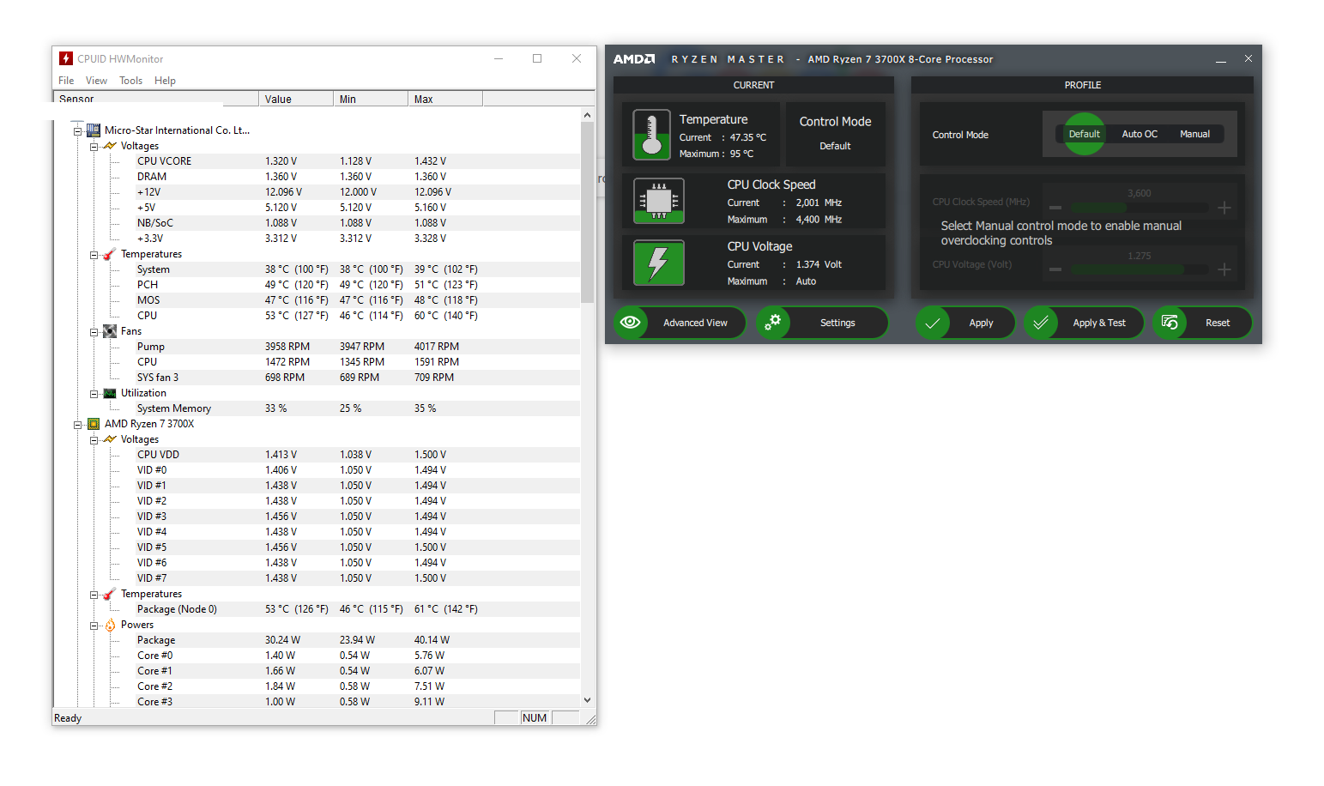Click the minus button for CPU Voltage
Viewport: 1324px width, 786px height.
(1055, 269)
